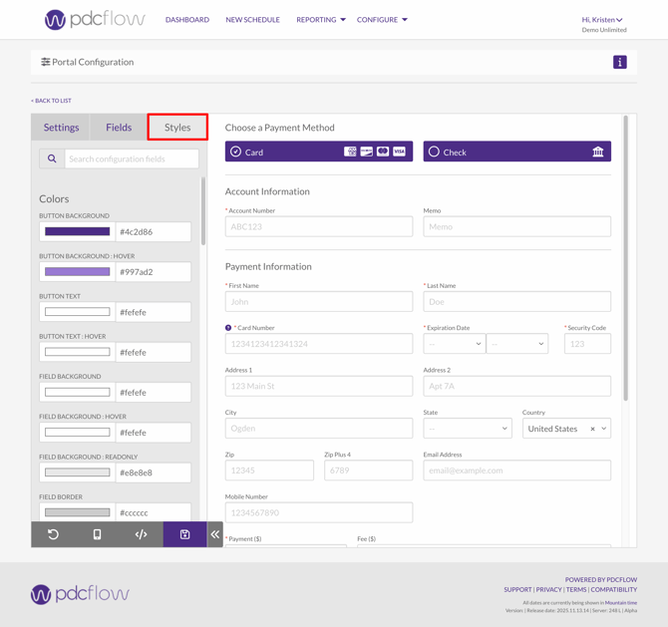Open the Reporting dropdown menu
This screenshot has height=627, width=668.
point(321,20)
